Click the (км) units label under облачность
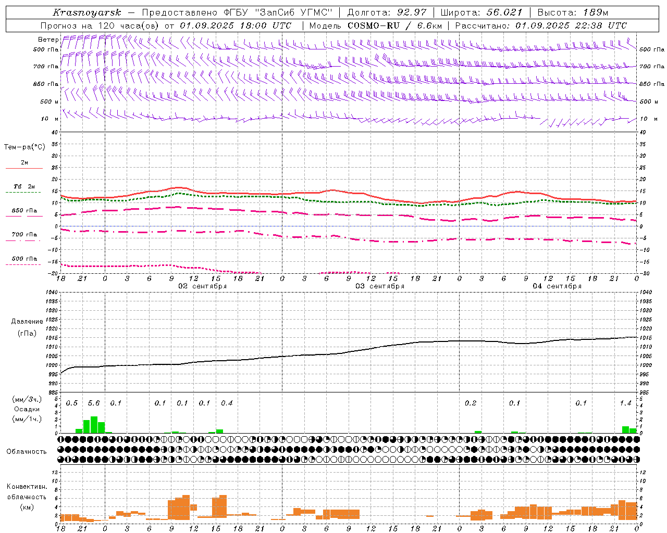Screen dimensions: 667x533 [27, 507]
